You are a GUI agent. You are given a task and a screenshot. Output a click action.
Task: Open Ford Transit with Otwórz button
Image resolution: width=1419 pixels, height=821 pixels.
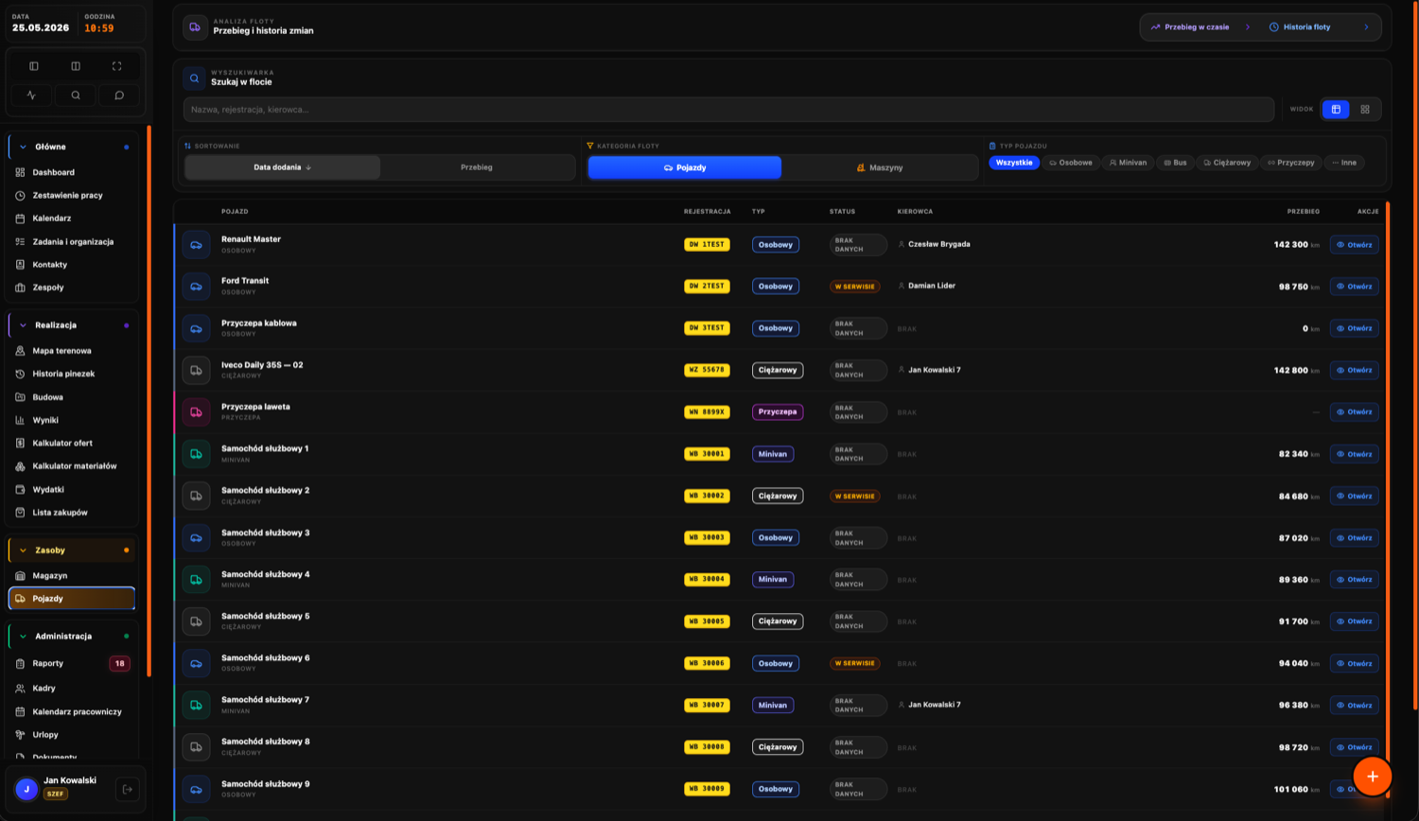coord(1354,287)
